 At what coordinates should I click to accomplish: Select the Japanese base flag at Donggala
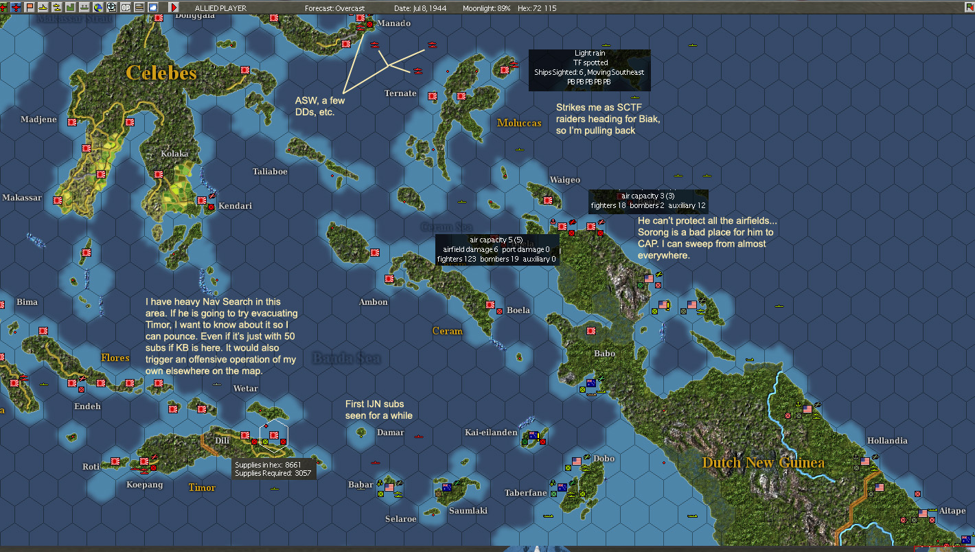pos(159,17)
